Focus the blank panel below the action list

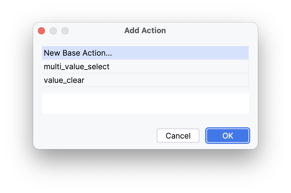pos(145,104)
